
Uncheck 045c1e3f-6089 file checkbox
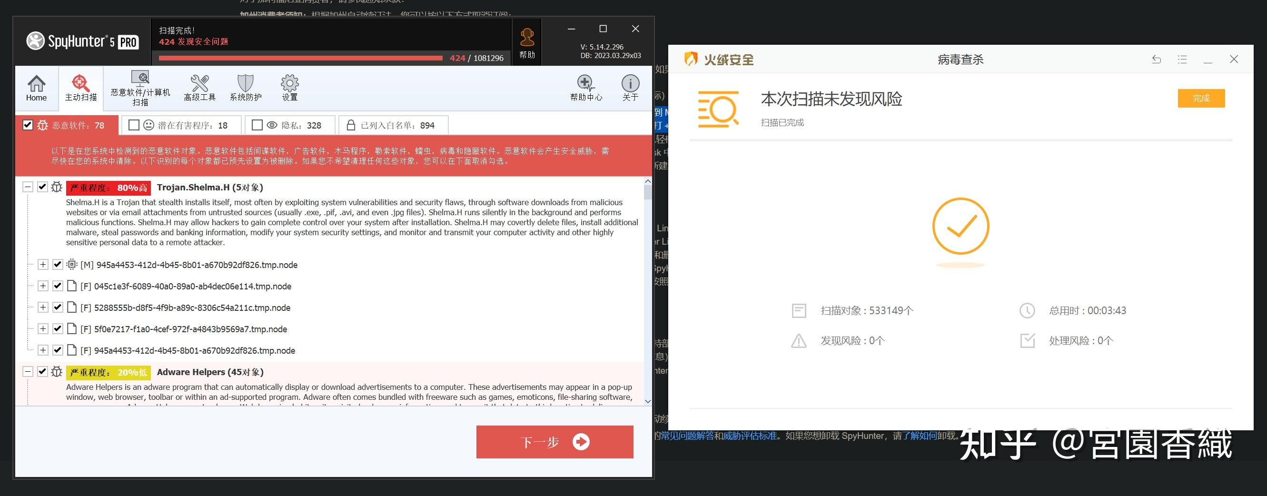point(58,286)
